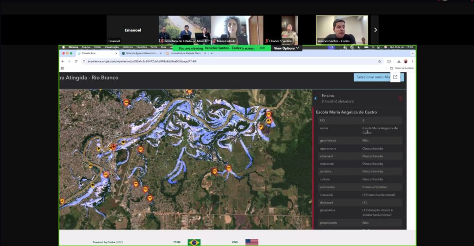Click the red info icon in Ensino panel
474x246 pixels.
click(400, 98)
